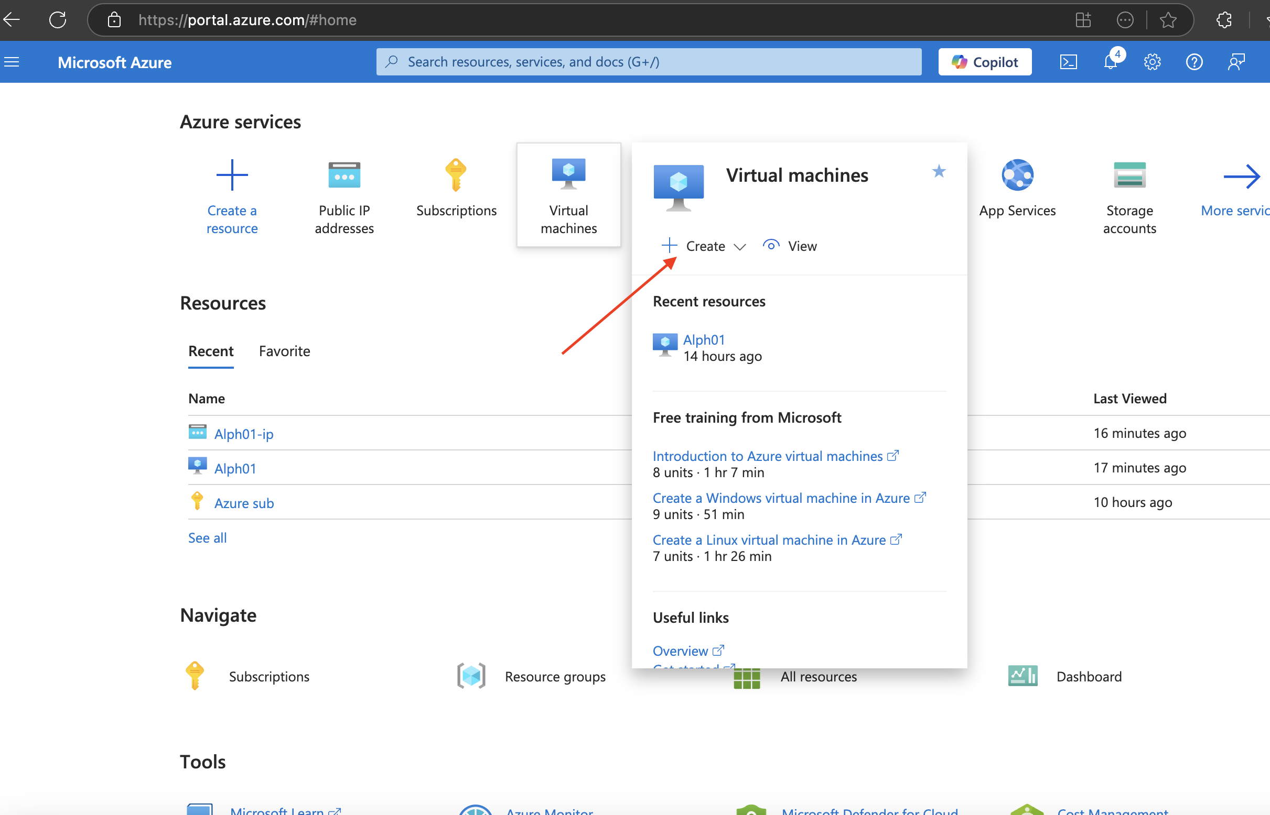Viewport: 1270px width, 815px height.
Task: Click the Copilot button
Action: pyautogui.click(x=984, y=62)
